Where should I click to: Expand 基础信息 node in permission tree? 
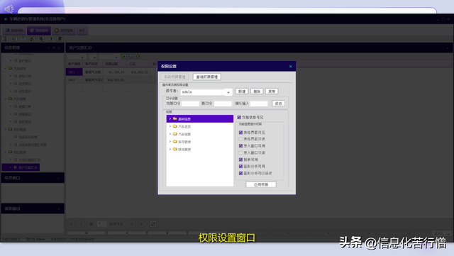[x=170, y=118]
